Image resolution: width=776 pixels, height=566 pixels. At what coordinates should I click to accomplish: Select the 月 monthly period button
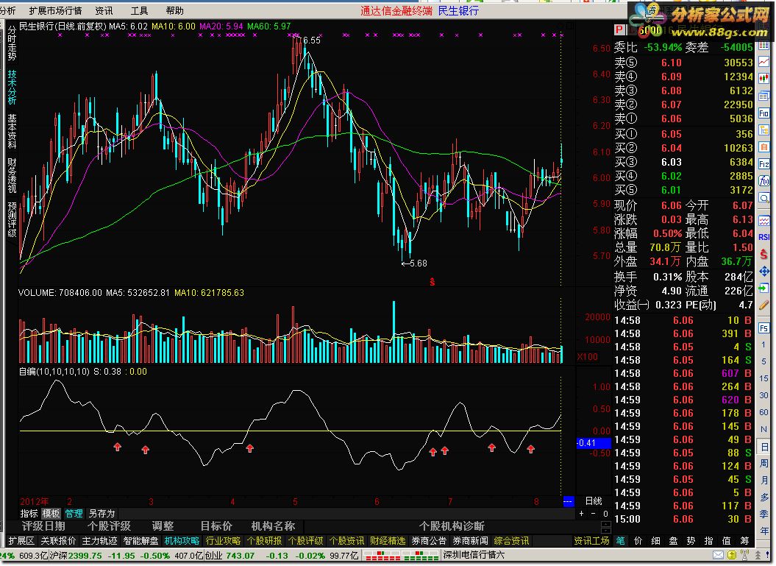tap(764, 481)
